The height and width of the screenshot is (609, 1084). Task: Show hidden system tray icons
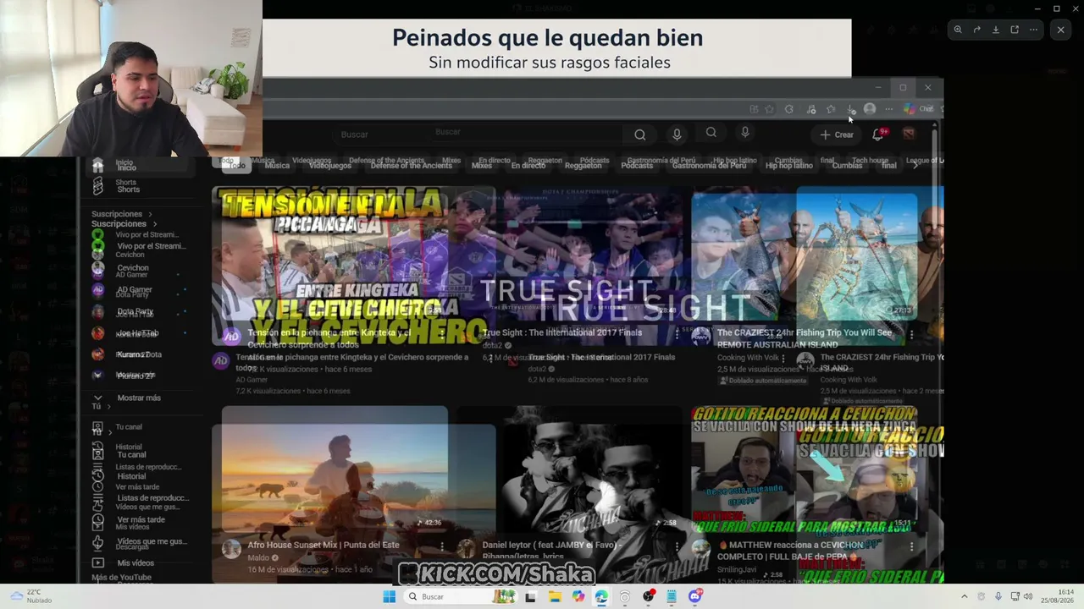964,596
